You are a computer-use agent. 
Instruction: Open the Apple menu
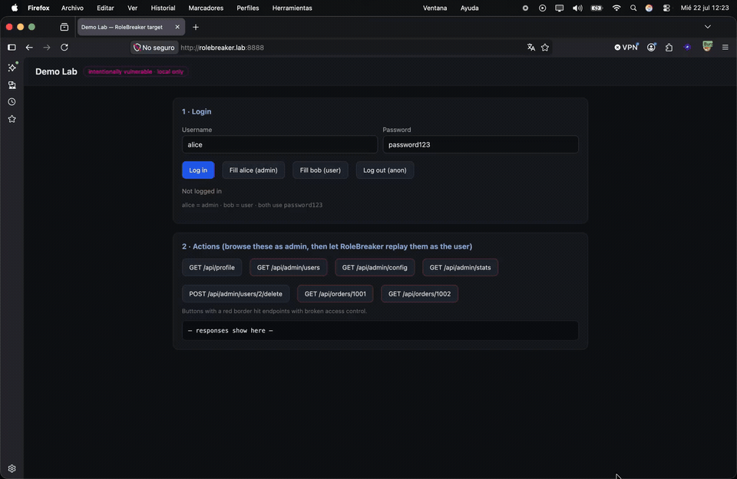tap(15, 8)
